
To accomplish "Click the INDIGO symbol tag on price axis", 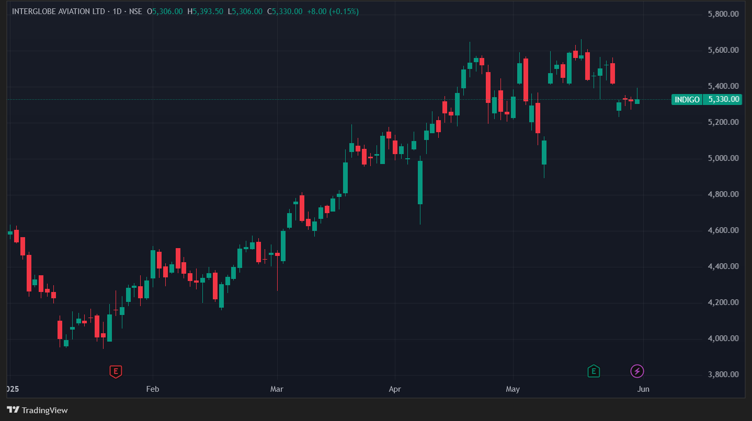I will [x=687, y=99].
